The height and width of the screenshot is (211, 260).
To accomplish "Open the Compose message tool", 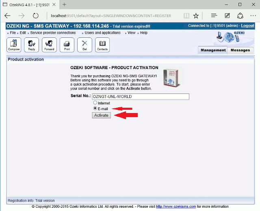I will pos(14,45).
